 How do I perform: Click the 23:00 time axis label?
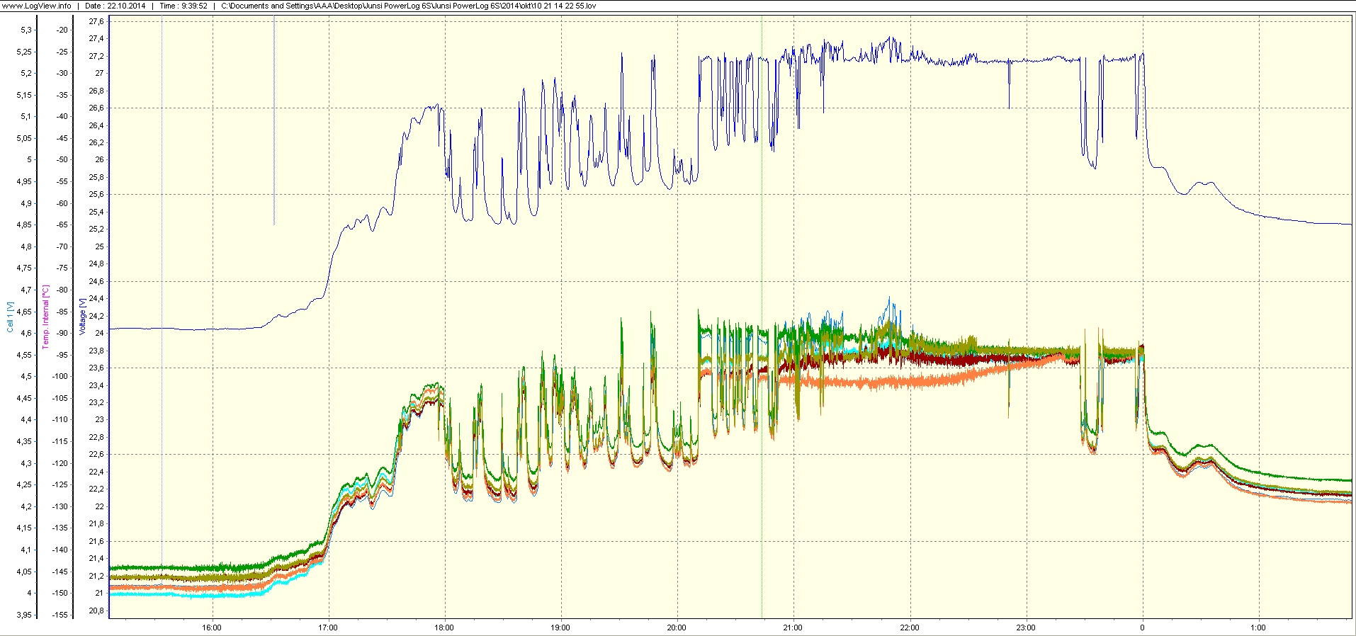(1026, 628)
